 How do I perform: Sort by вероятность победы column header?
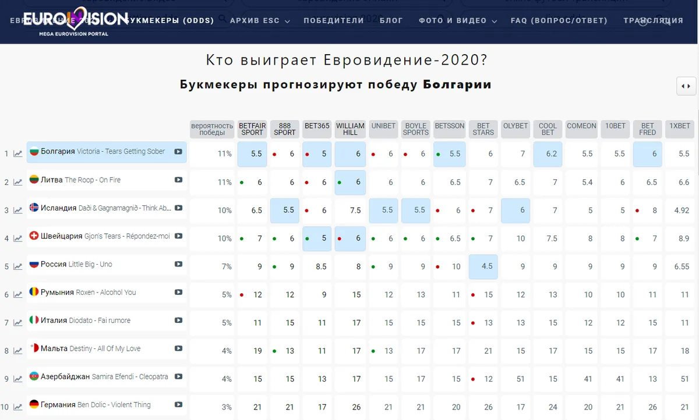(212, 129)
